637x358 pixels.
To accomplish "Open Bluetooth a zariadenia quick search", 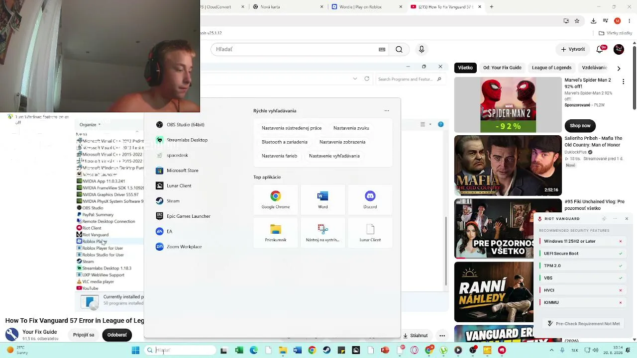I will 285,142.
